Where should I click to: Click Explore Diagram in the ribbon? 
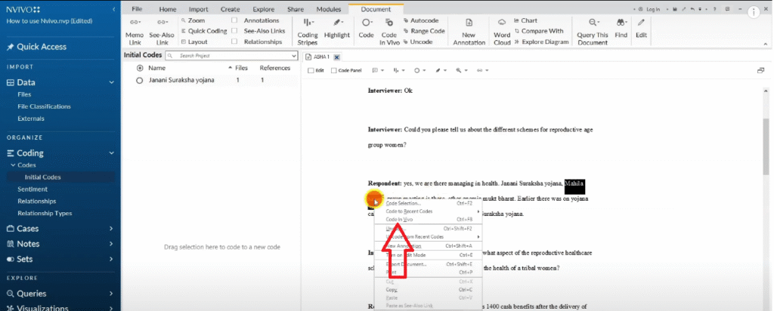point(541,42)
